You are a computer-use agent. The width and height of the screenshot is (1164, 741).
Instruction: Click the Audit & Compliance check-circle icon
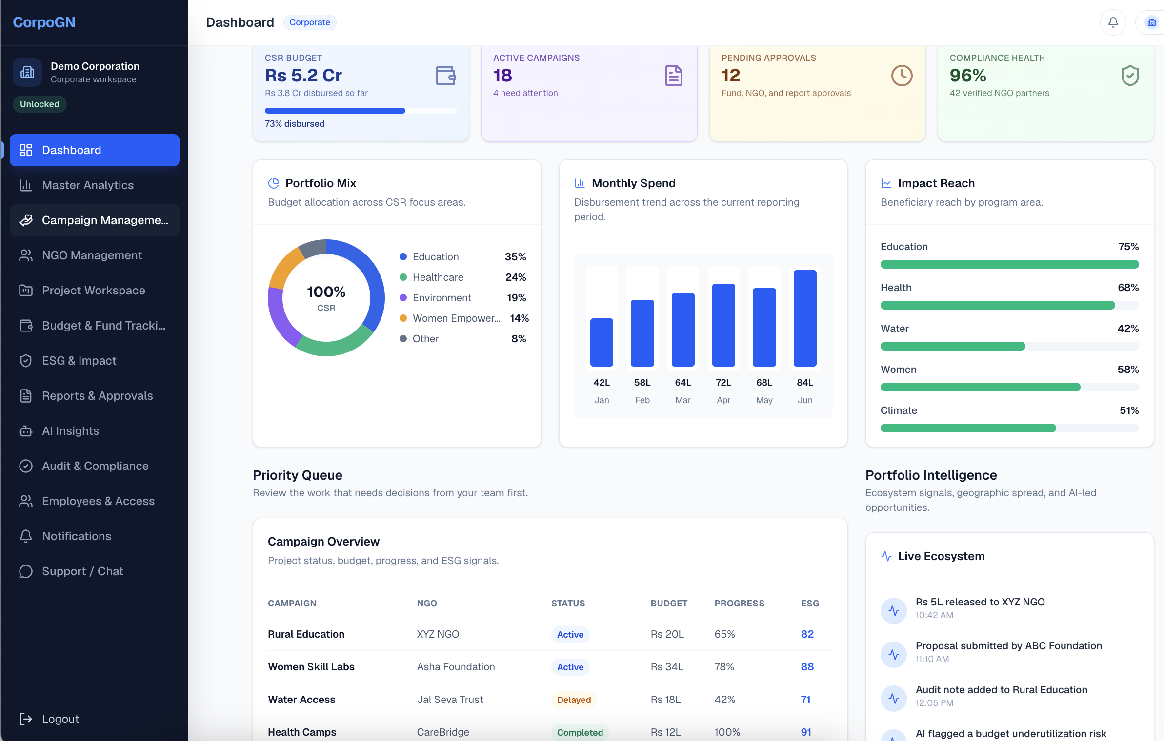(x=26, y=466)
